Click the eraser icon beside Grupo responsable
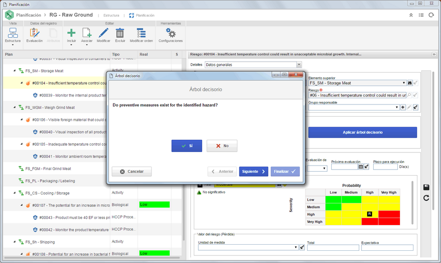The image size is (441, 263). (x=416, y=107)
